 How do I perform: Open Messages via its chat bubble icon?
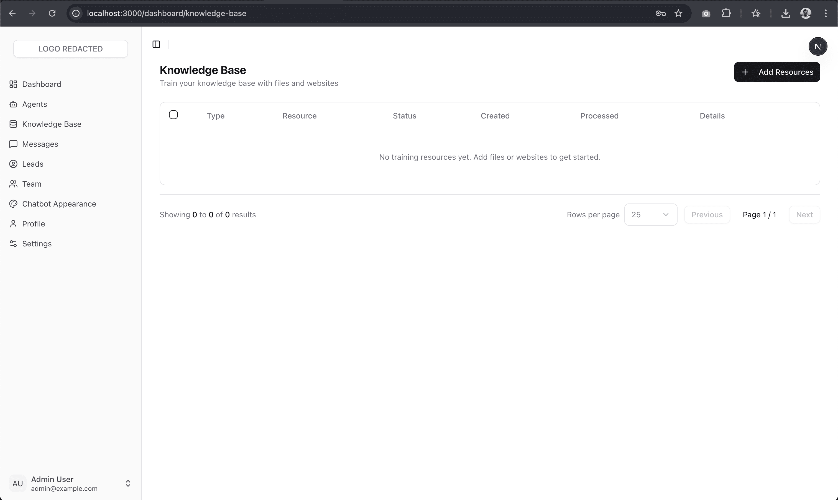[x=13, y=144]
